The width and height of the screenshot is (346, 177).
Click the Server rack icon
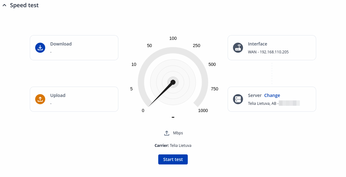[238, 99]
